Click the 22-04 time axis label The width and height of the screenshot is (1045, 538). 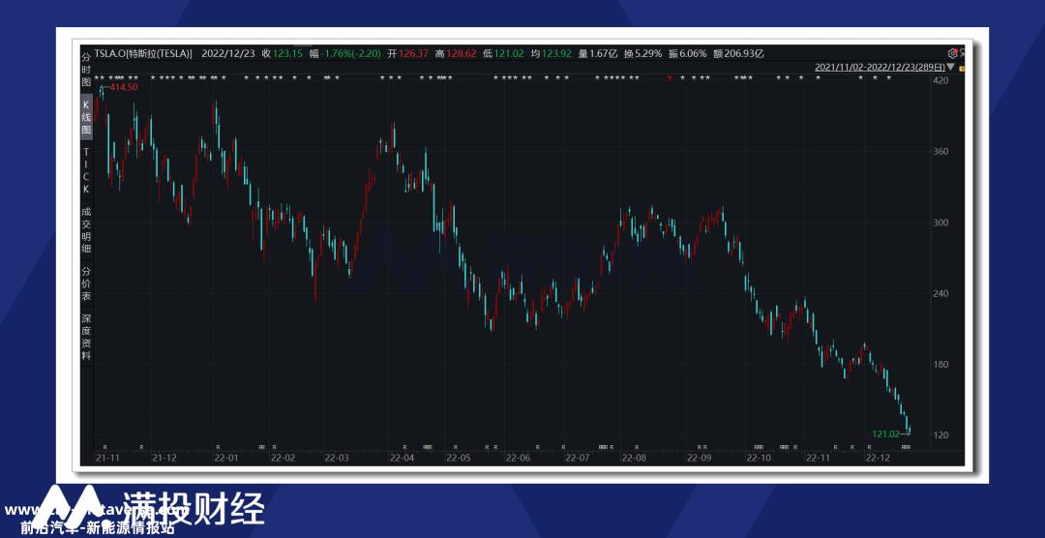coord(402,458)
